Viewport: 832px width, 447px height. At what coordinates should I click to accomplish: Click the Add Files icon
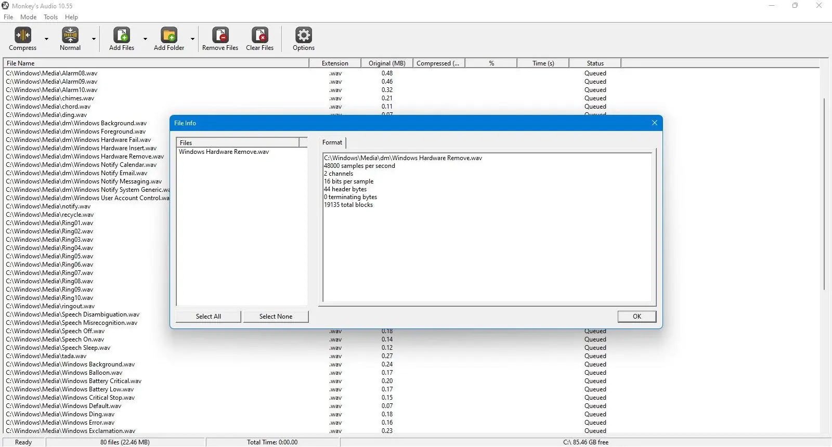(122, 35)
